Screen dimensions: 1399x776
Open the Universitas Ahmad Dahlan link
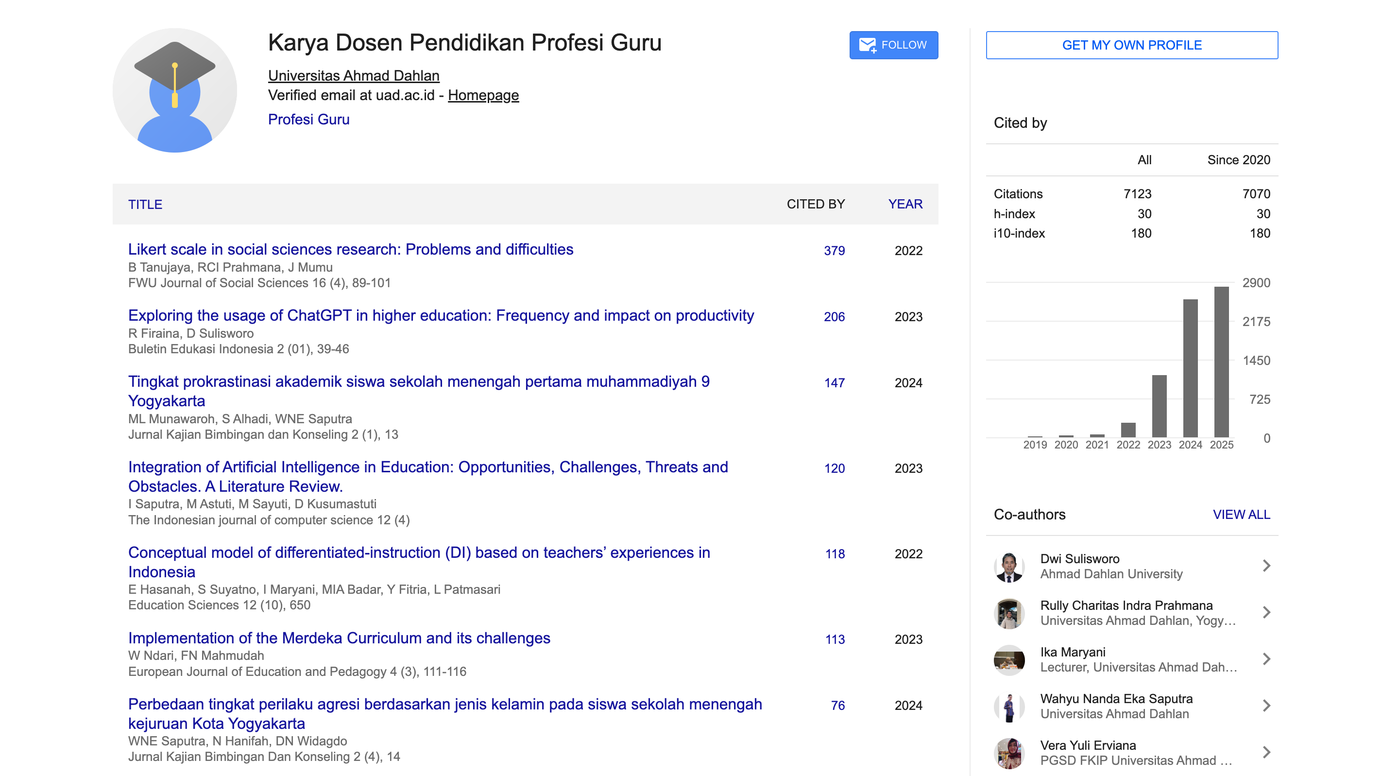354,75
